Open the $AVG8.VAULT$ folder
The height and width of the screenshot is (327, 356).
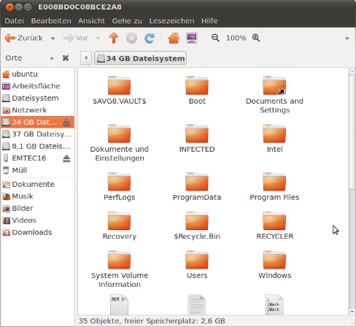(119, 91)
